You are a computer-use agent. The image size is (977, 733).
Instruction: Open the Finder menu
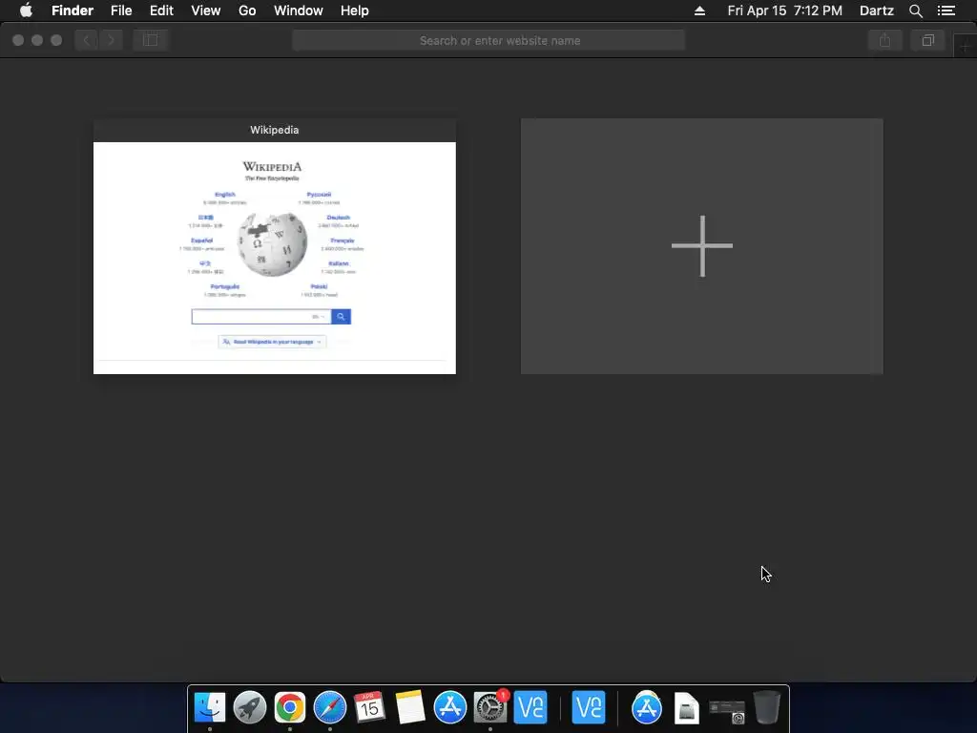pos(73,10)
